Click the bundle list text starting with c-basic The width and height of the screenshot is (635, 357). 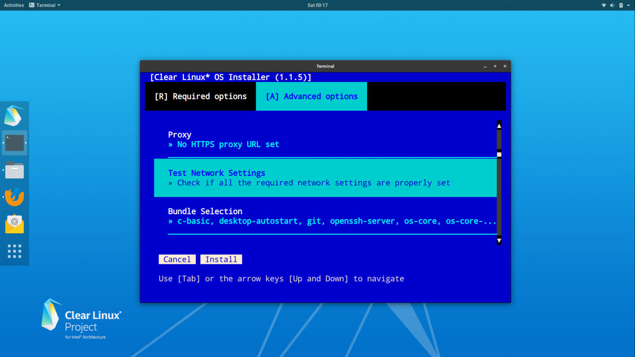coord(337,221)
